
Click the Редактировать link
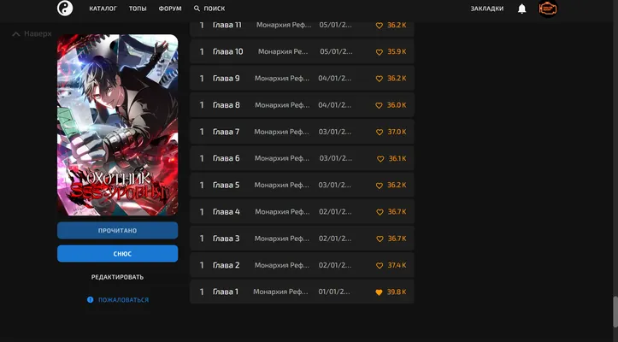click(x=117, y=277)
